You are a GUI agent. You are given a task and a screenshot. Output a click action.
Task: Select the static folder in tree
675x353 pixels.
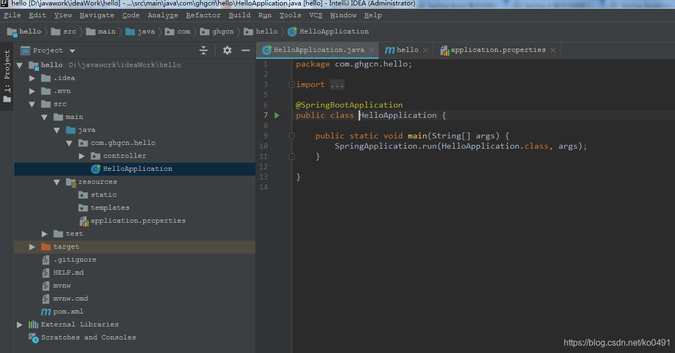tap(104, 195)
